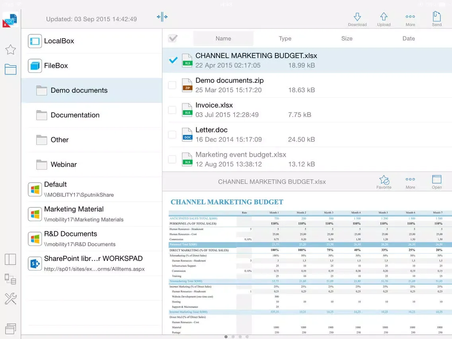Select the CHANNEL MARKETING BUDGET.xlsx file name

point(256,56)
